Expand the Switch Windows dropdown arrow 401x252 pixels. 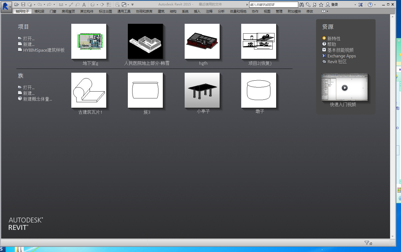128,5
